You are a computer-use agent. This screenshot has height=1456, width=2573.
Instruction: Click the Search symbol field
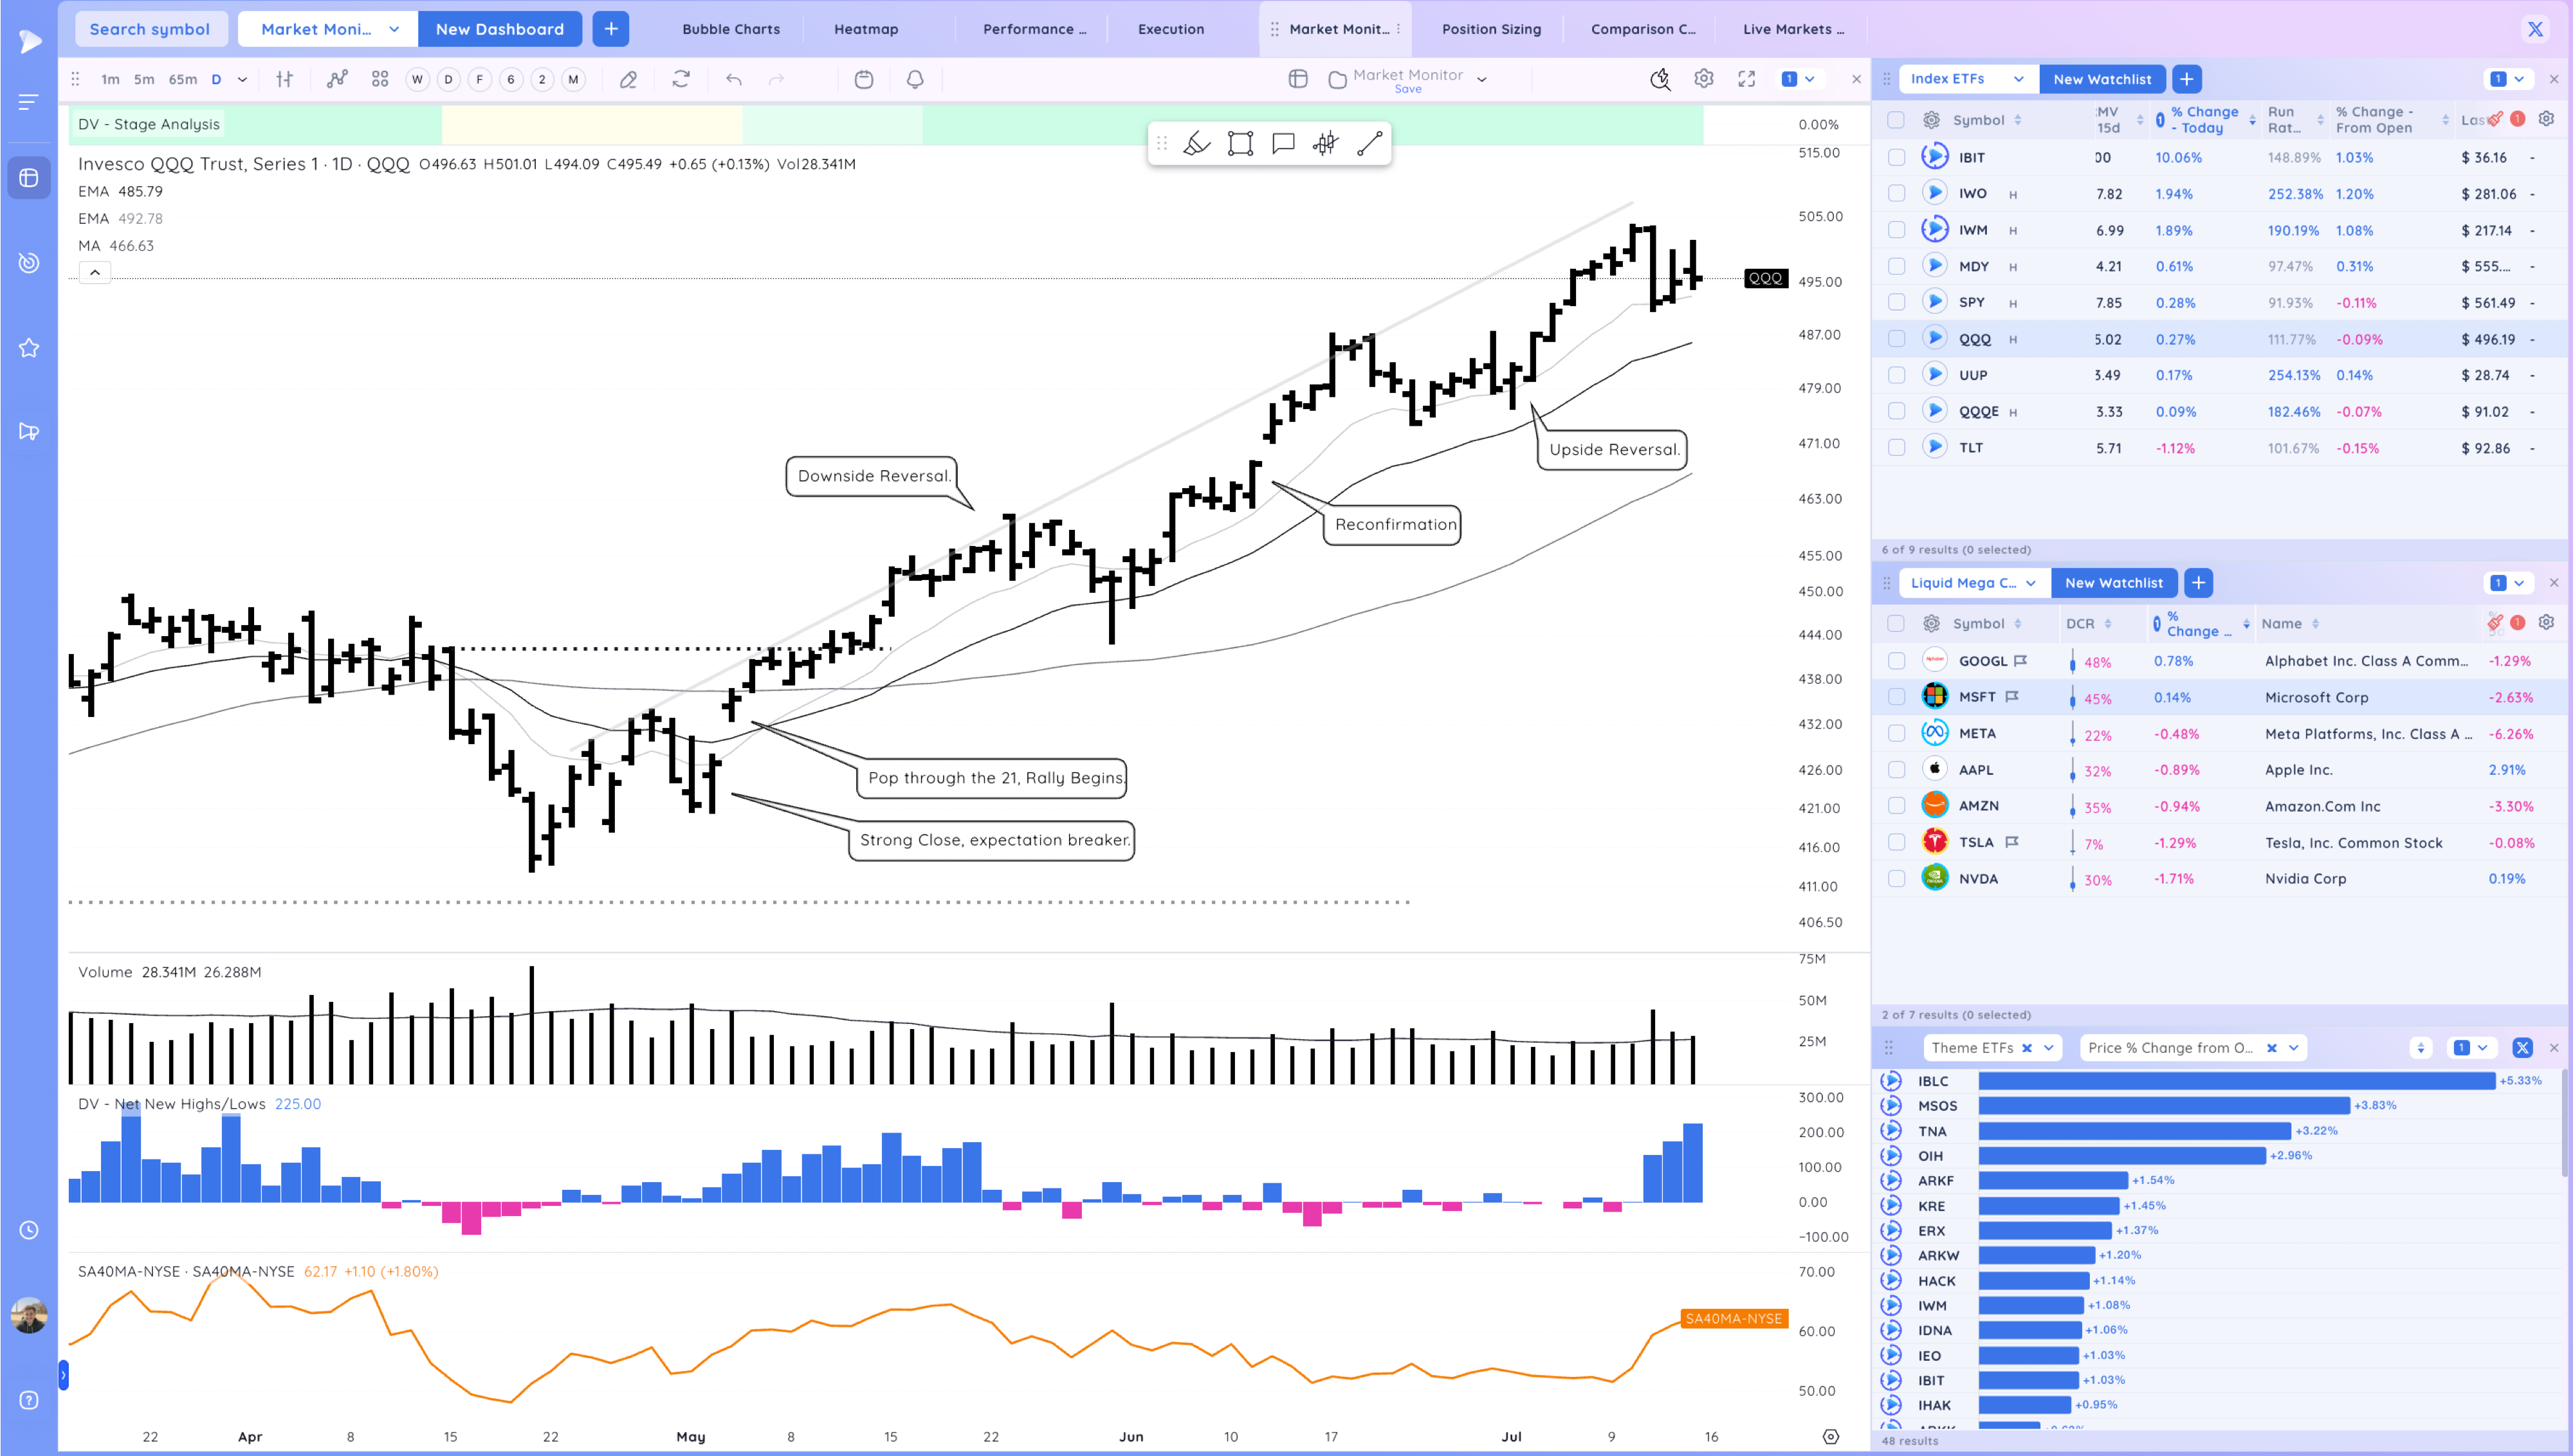click(x=150, y=29)
